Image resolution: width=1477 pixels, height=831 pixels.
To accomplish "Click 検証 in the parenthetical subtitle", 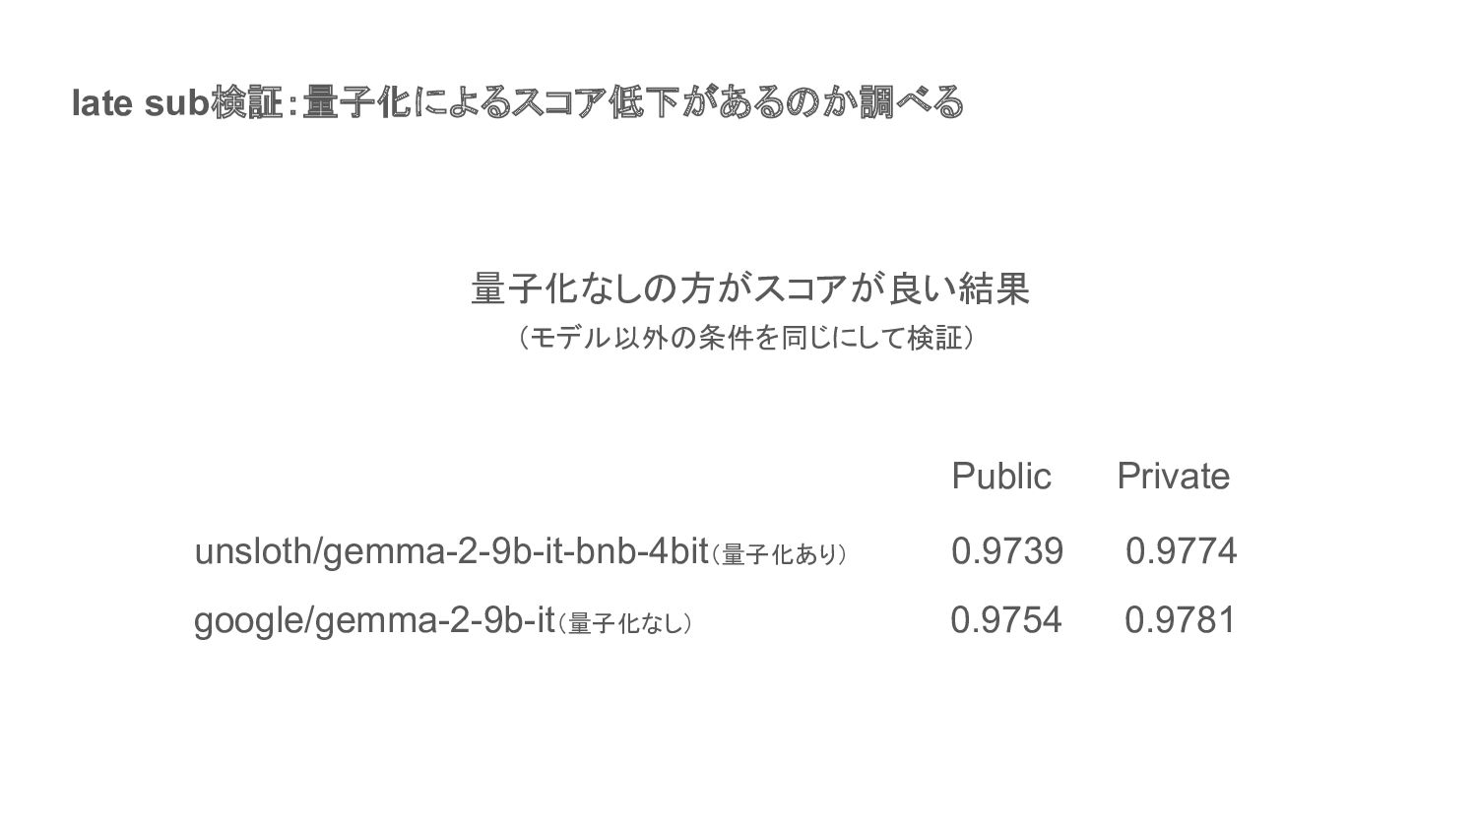I will pyautogui.click(x=934, y=339).
